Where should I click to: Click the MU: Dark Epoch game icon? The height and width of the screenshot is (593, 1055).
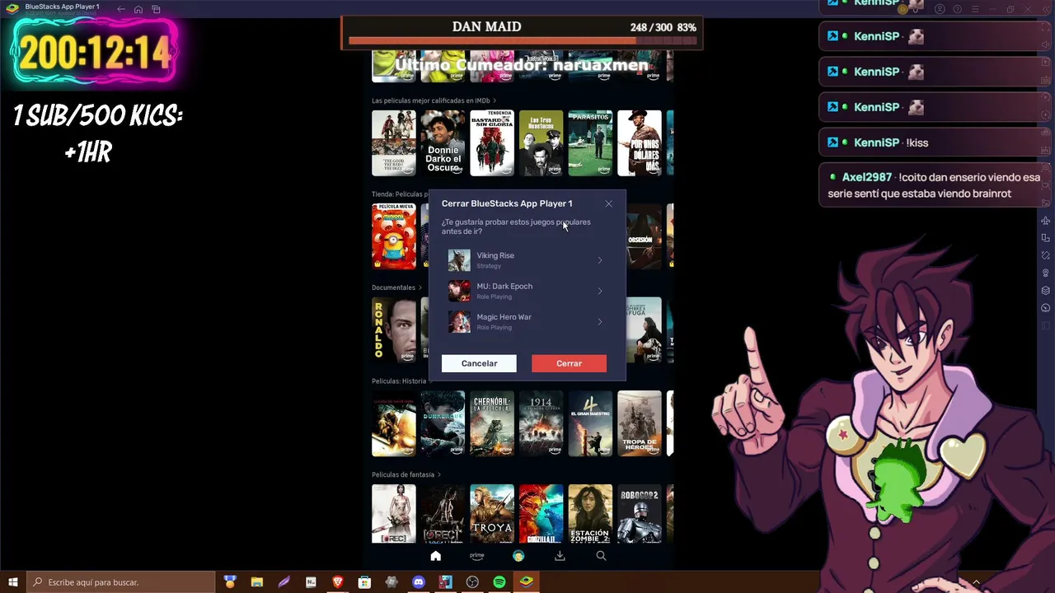click(x=459, y=291)
